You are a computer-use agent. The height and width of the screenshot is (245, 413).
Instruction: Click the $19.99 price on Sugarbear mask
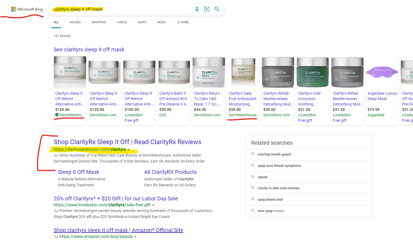373,110
